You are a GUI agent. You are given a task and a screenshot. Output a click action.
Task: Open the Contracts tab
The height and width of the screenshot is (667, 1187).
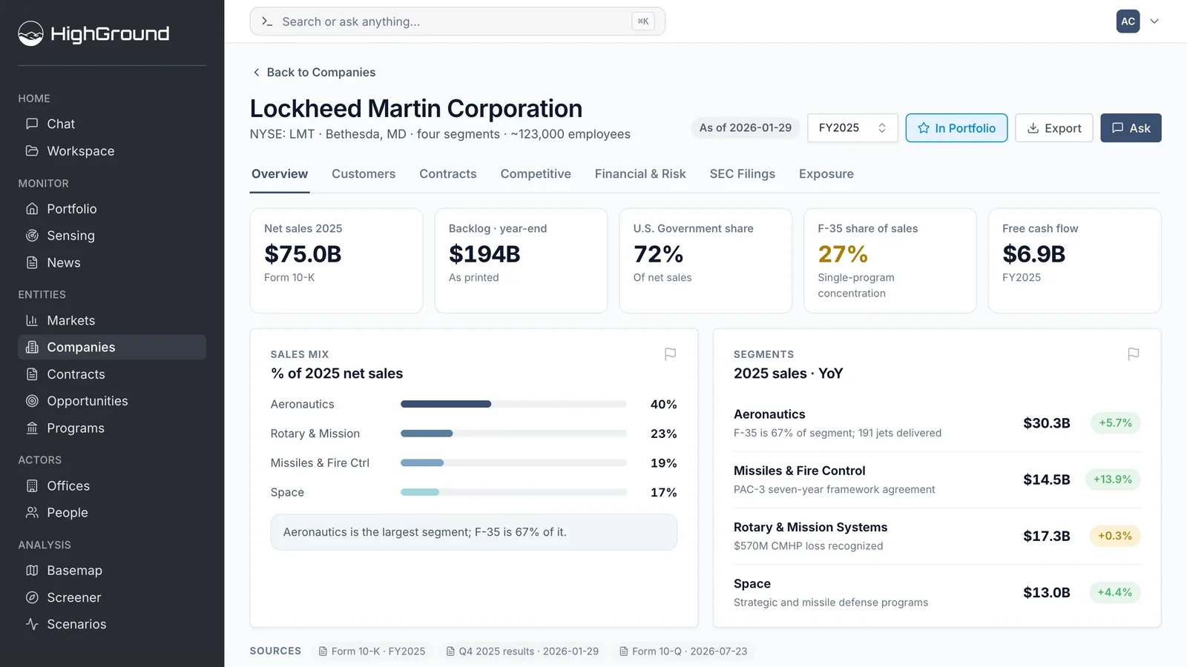click(448, 174)
